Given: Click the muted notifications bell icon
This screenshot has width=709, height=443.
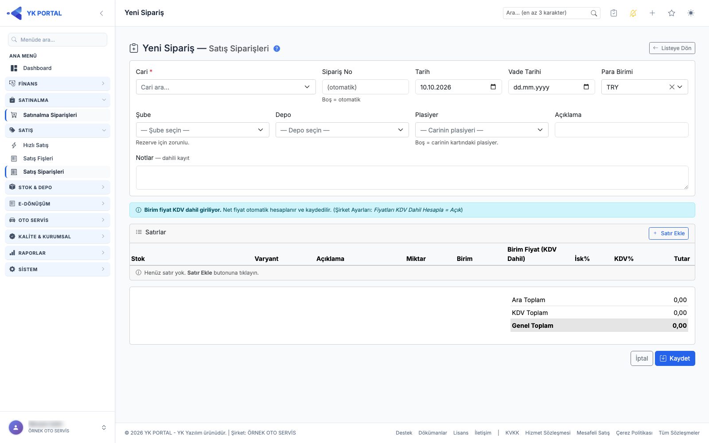Looking at the screenshot, I should coord(633,13).
